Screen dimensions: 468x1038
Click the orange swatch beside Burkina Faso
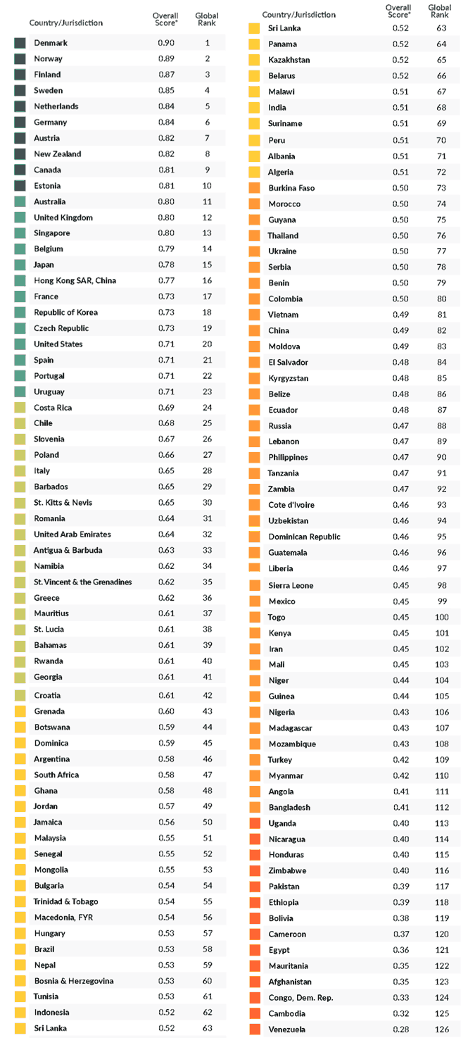pyautogui.click(x=255, y=188)
